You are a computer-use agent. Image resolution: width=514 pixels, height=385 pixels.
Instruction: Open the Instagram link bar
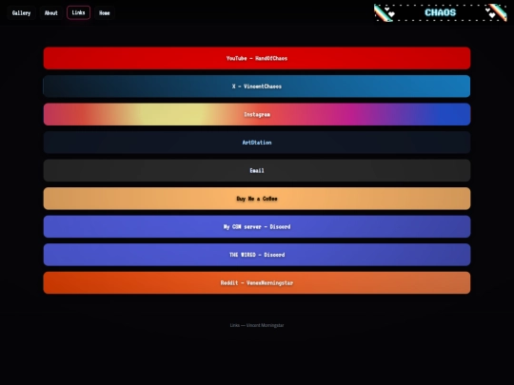click(257, 114)
